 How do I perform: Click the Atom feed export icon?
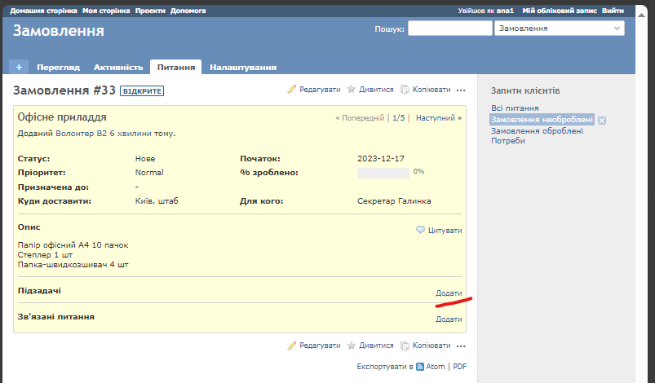pyautogui.click(x=420, y=367)
